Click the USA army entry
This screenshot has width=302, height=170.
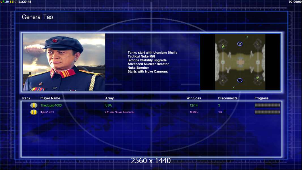point(109,105)
